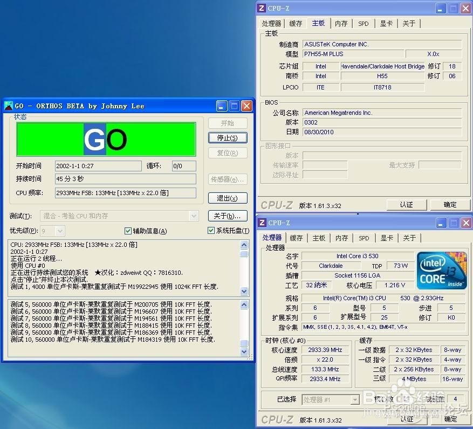473x429 pixels.
Task: Click log line 测试 10 M184319
Action: [113, 340]
